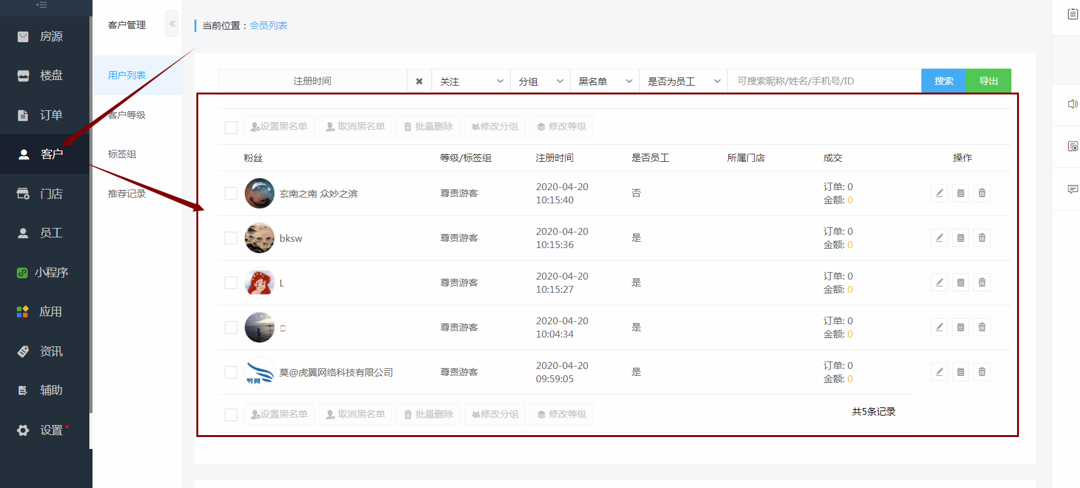Viewport: 1080px width, 488px height.
Task: Toggle the sidebar collapse icon at top
Action: point(42,5)
